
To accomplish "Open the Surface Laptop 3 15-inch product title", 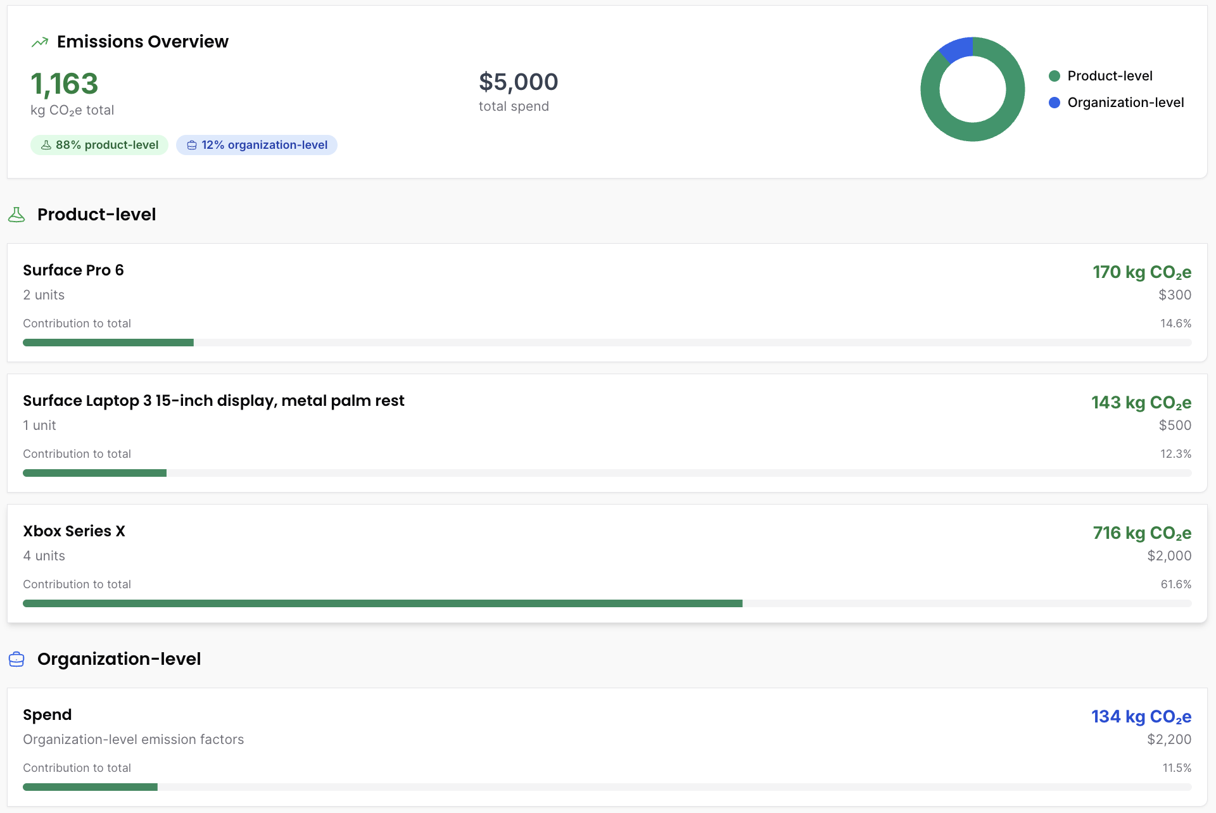I will coord(213,401).
